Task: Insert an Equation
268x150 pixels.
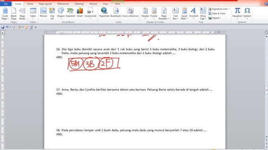Action: click(x=237, y=13)
